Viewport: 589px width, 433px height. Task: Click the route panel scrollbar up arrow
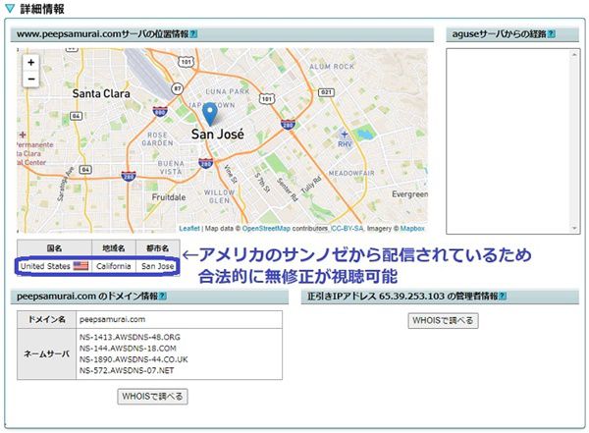(574, 55)
